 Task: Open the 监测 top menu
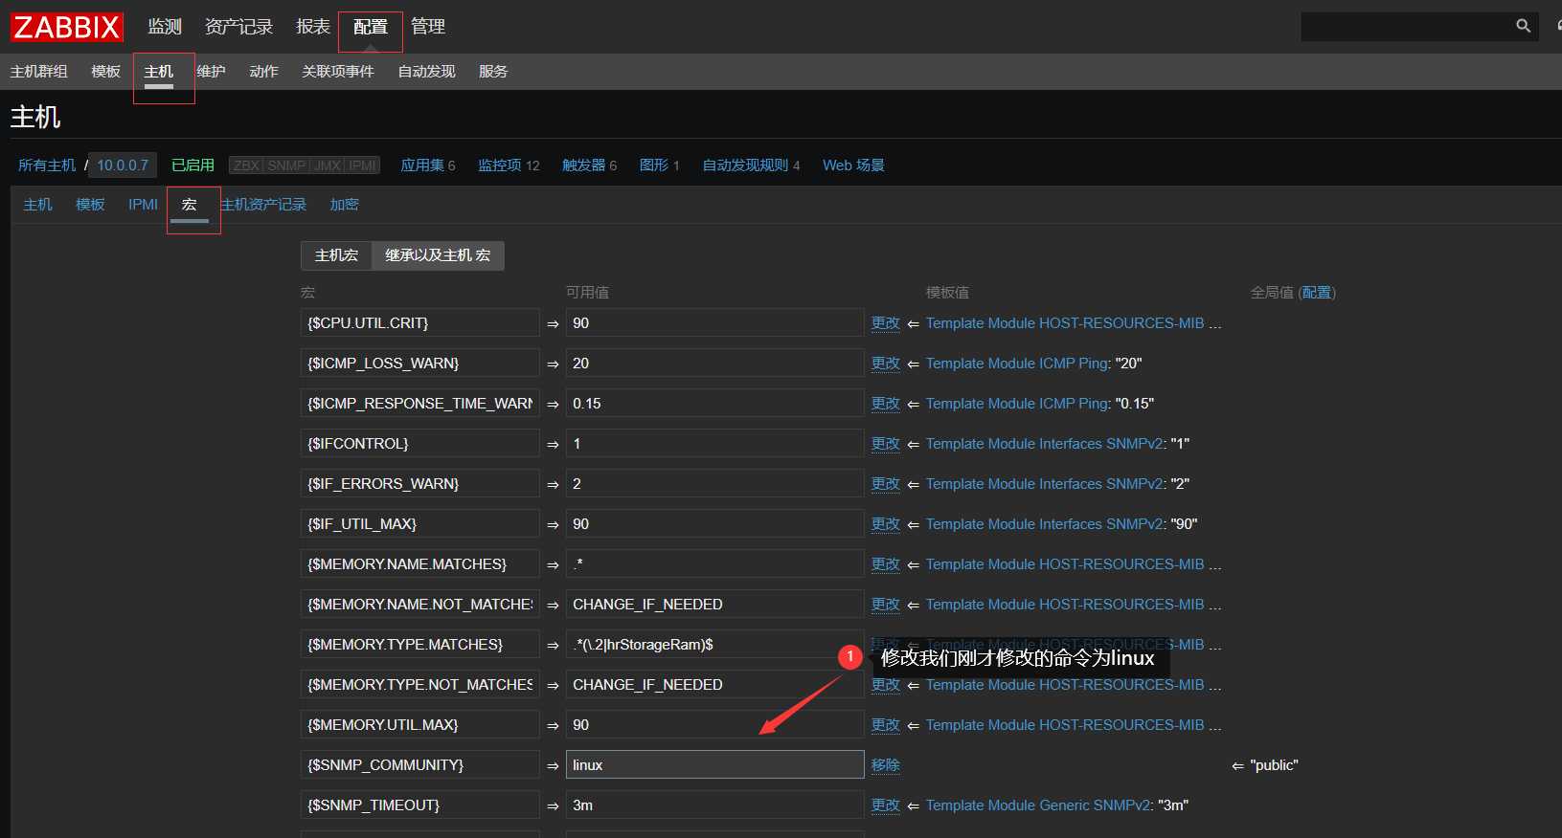(165, 27)
